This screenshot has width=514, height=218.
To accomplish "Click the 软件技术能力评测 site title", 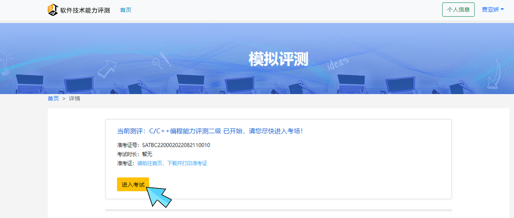I will [85, 10].
